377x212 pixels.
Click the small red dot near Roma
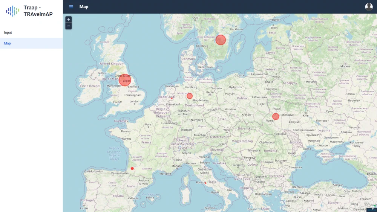[205, 183]
